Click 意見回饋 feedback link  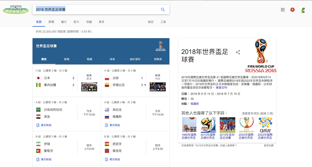[268, 146]
